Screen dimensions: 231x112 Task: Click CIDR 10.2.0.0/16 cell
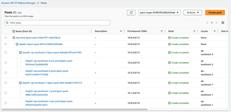(x=134, y=63)
